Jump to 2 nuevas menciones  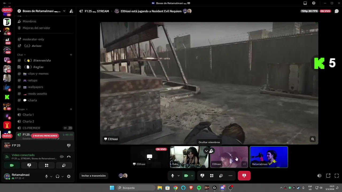(x=45, y=136)
